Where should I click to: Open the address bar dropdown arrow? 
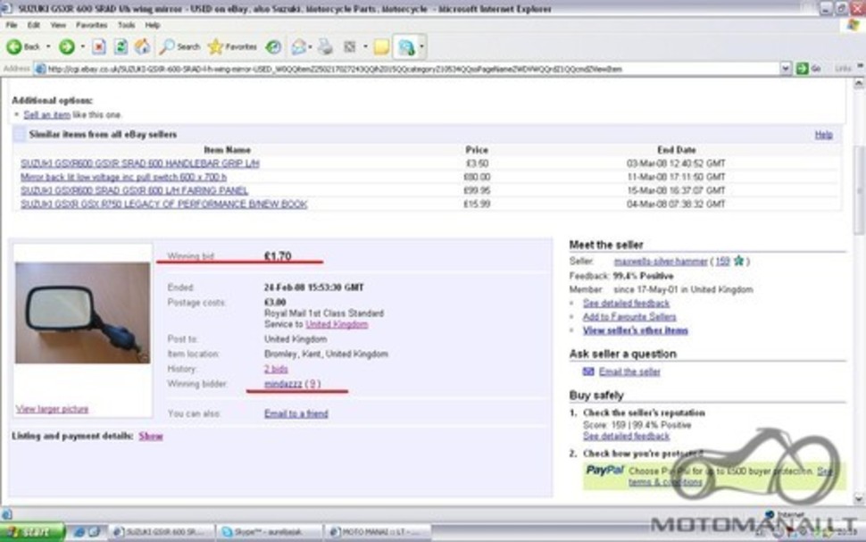(x=786, y=69)
